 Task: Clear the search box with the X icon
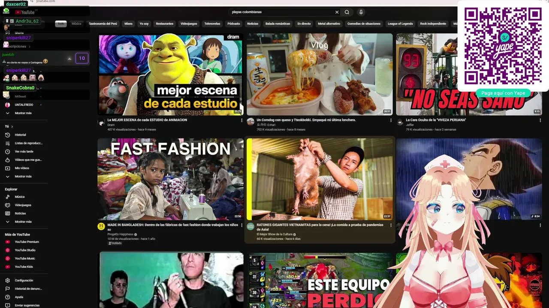point(337,12)
